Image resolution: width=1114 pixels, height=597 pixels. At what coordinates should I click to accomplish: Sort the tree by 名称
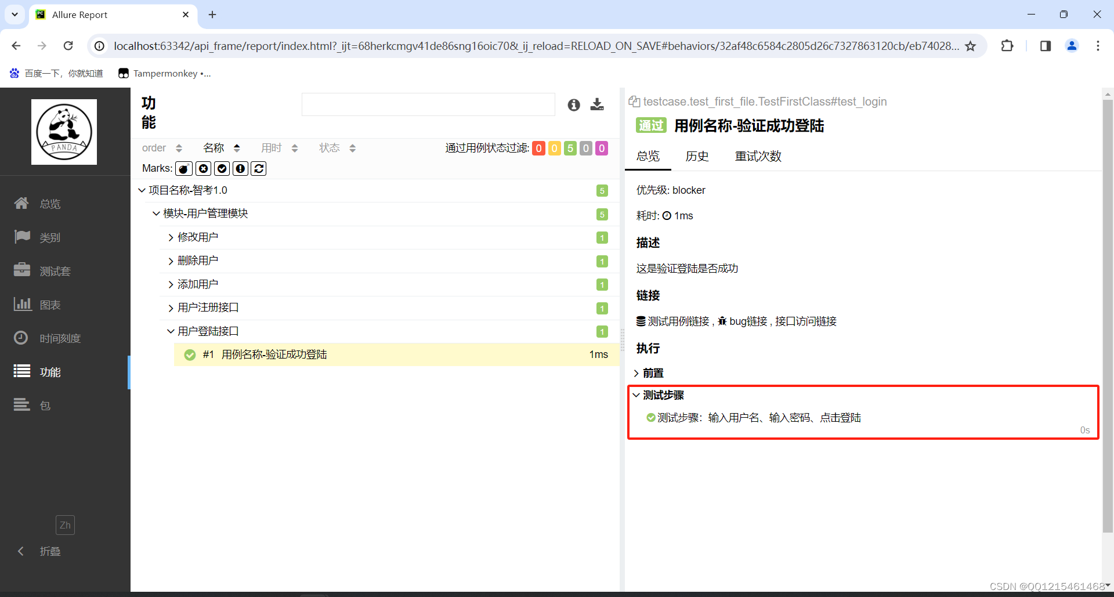coord(222,148)
